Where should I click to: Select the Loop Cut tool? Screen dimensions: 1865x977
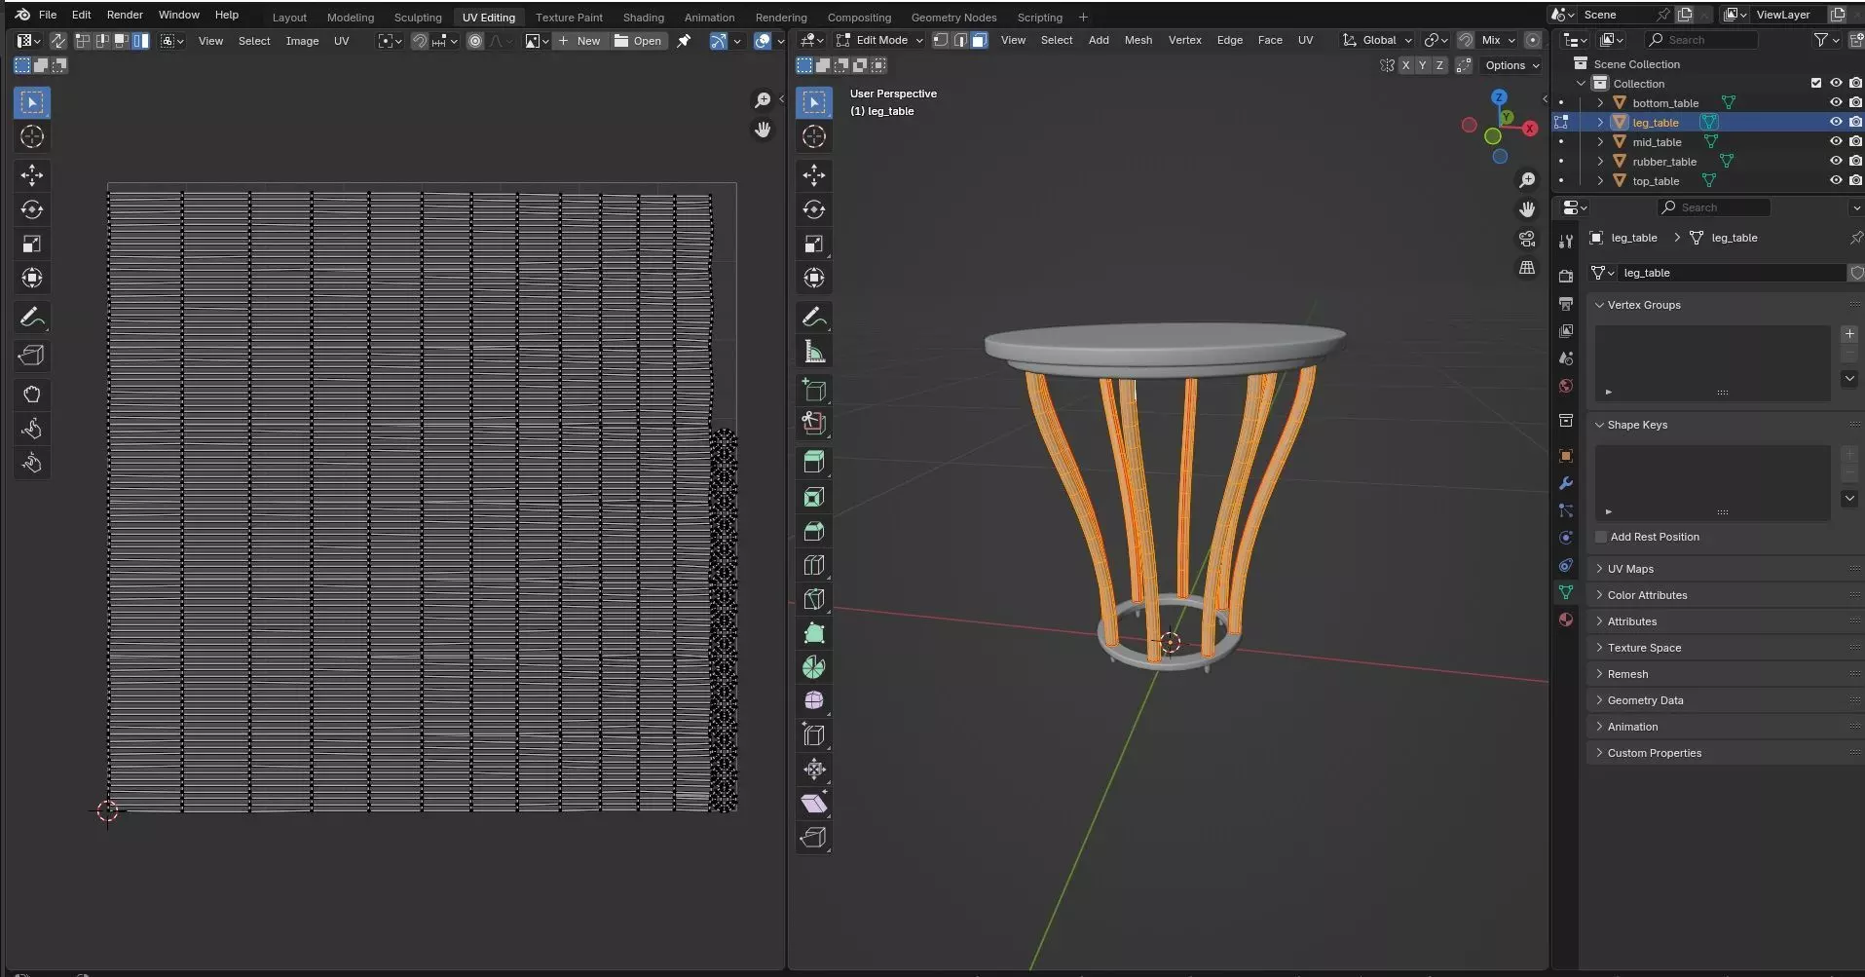click(x=814, y=565)
